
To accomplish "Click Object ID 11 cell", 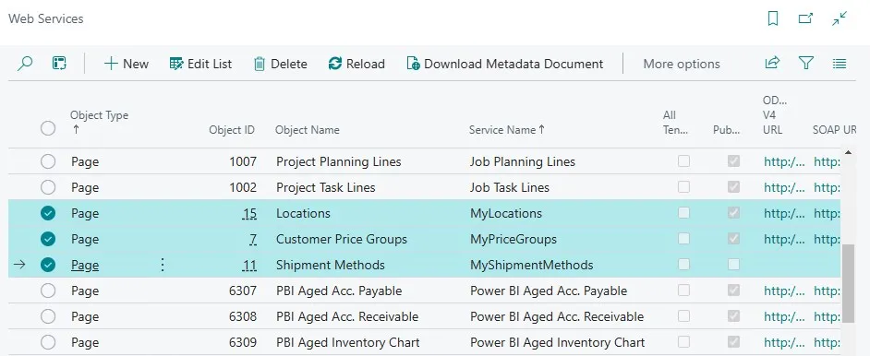I will click(x=249, y=265).
